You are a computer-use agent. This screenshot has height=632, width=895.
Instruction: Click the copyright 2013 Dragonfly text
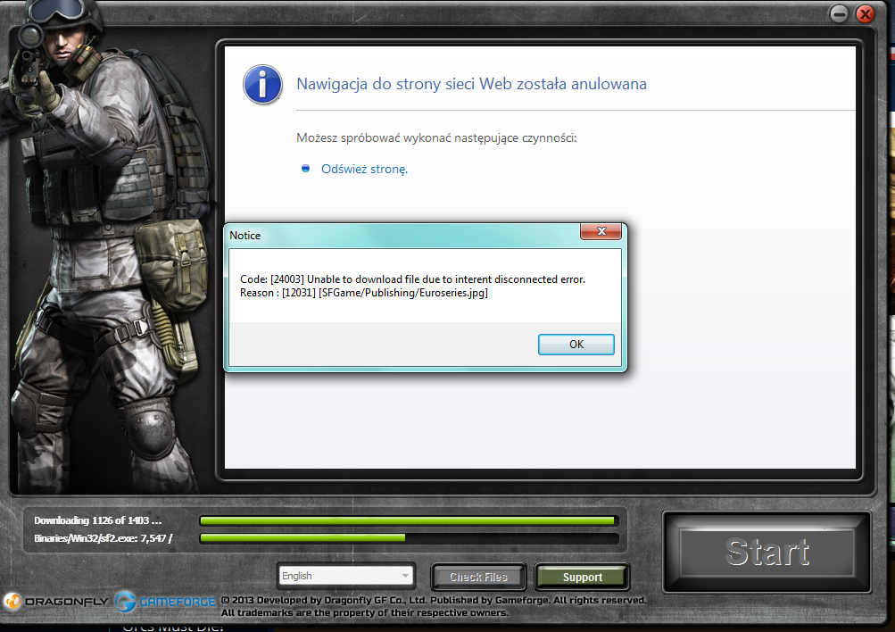point(434,600)
